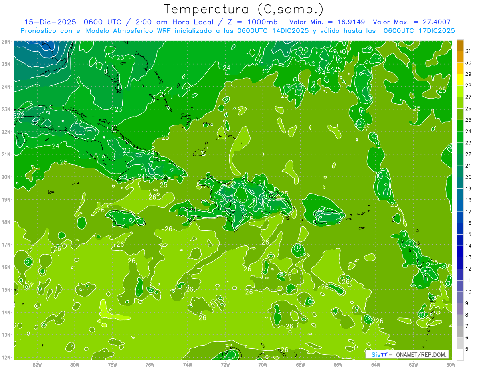Click the blue legend swatch between 16 and 17

(460, 217)
